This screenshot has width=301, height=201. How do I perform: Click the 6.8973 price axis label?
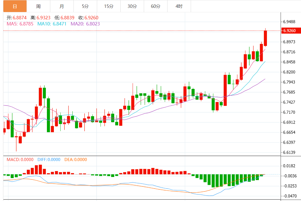289,42
